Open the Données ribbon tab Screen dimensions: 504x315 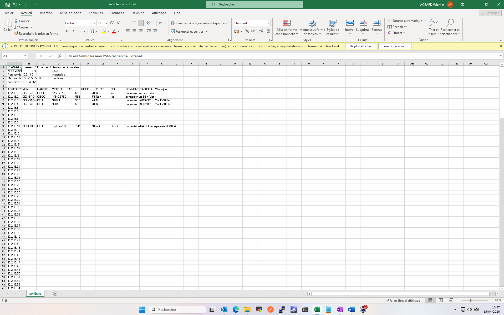pos(117,13)
